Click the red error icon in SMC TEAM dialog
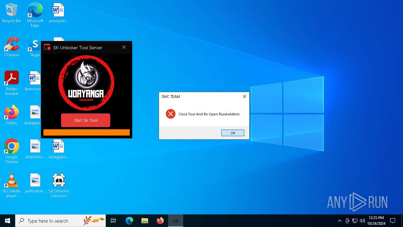Screen dimensions: 403x227 171,114
